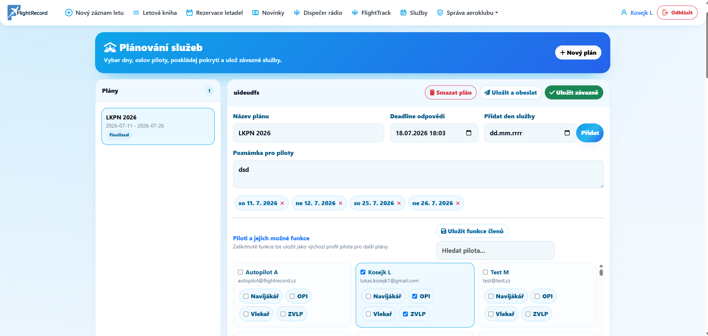Select the Autopilot A pilot checkbox

[241, 272]
